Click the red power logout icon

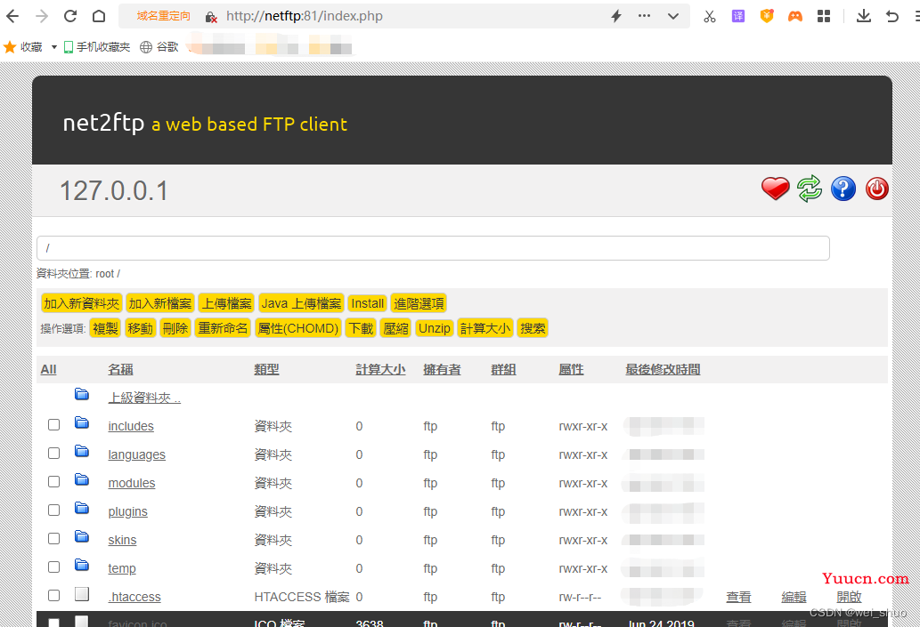(x=876, y=189)
